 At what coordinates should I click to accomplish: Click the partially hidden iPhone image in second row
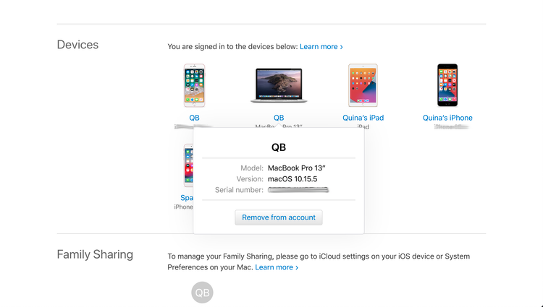click(x=188, y=166)
